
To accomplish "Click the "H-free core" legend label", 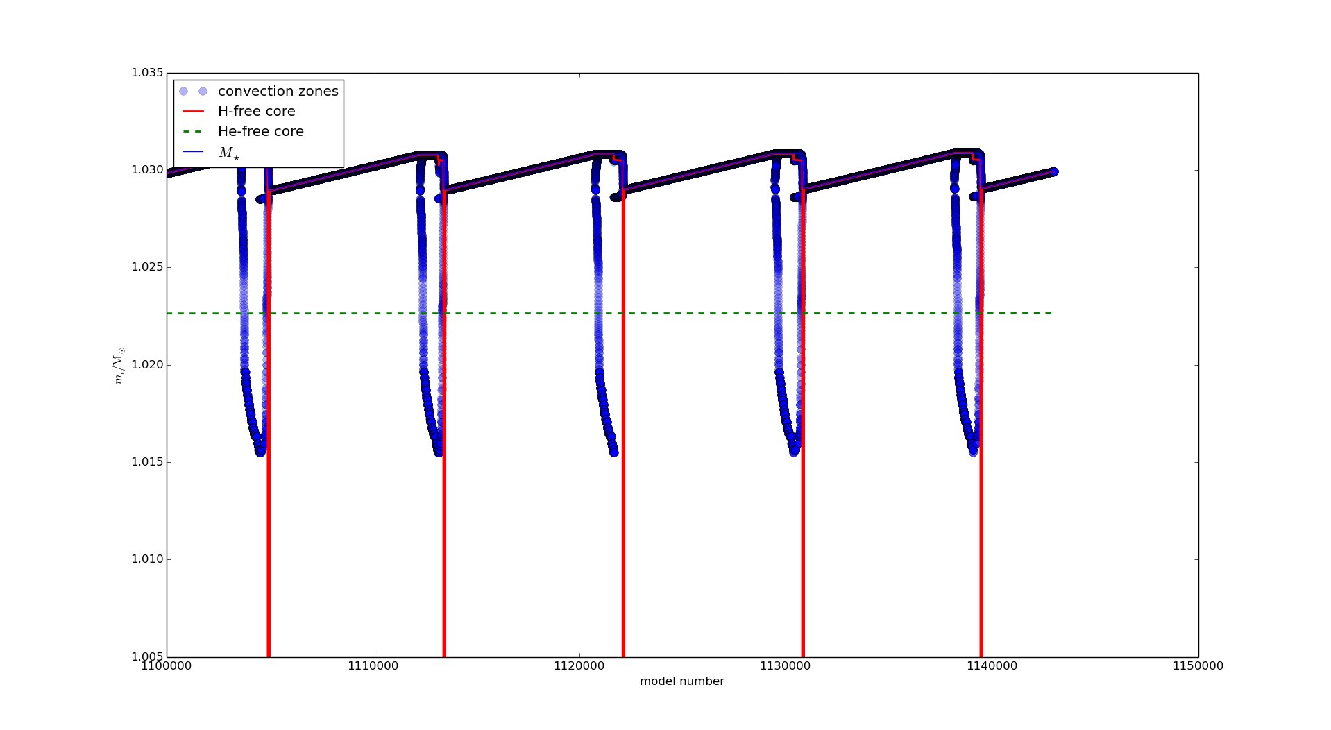I will pos(256,112).
